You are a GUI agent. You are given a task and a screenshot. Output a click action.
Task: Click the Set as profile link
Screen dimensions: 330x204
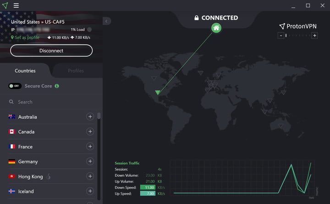click(27, 37)
